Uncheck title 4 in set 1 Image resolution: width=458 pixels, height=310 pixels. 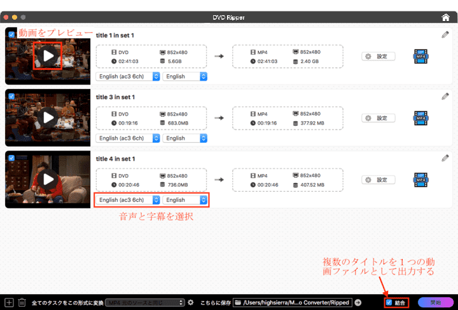pos(11,158)
